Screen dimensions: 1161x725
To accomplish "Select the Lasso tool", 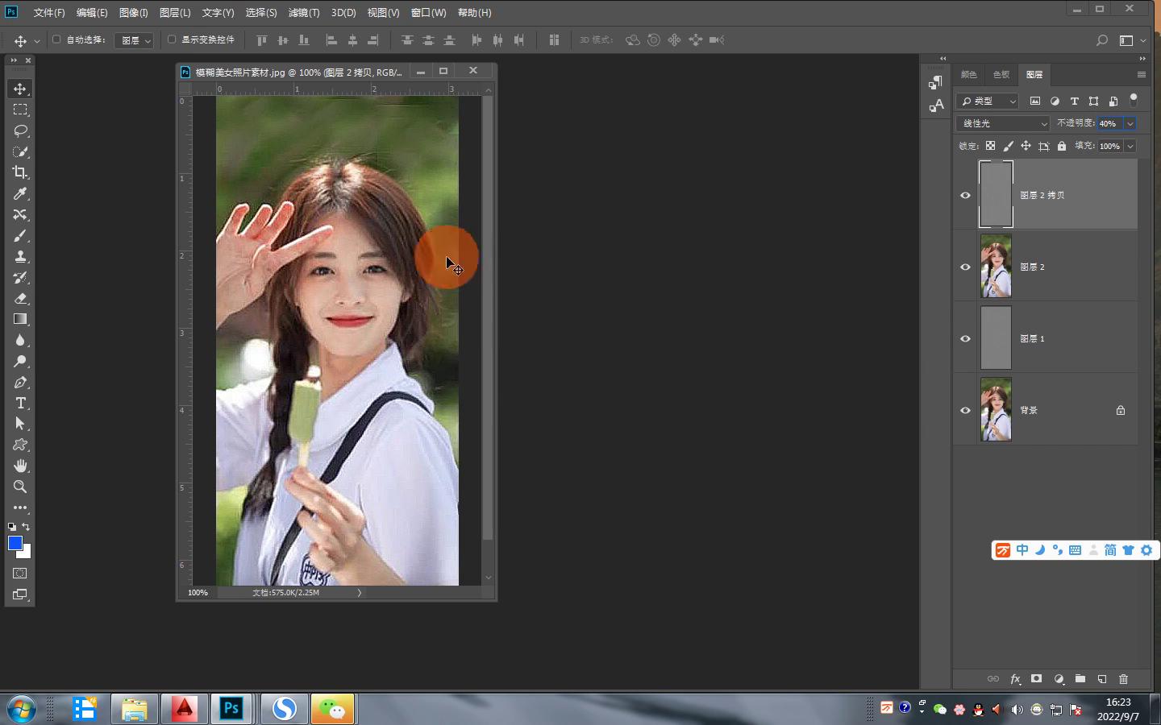I will (20, 130).
